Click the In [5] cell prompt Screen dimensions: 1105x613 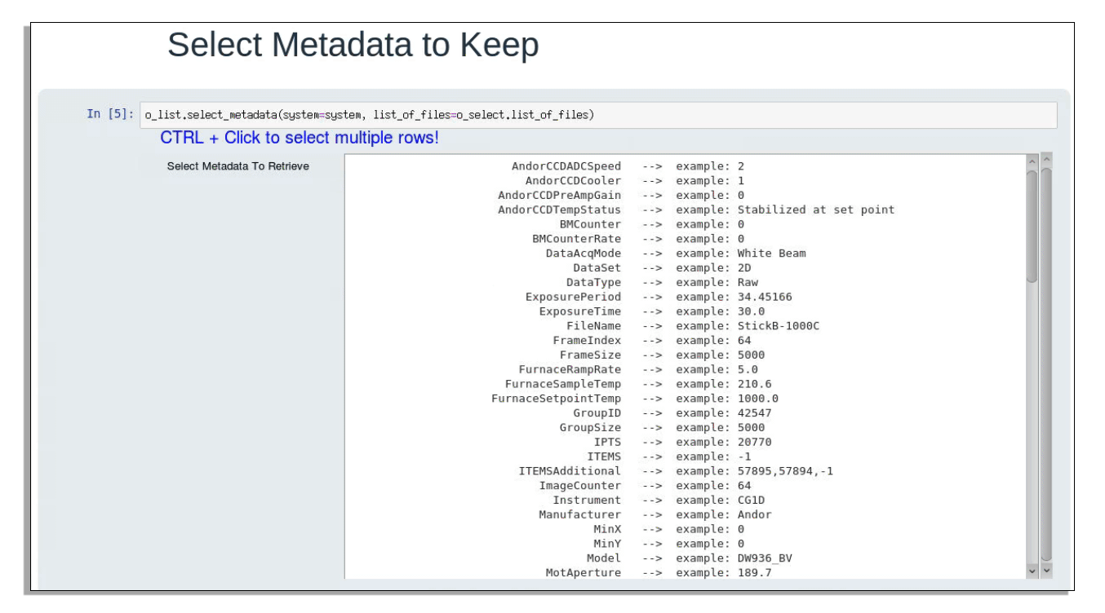click(x=110, y=114)
